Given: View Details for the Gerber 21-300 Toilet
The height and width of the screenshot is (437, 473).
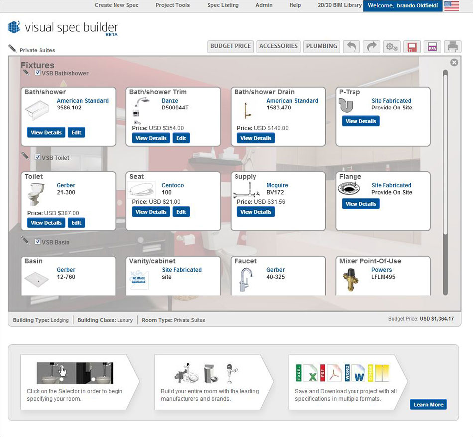Looking at the screenshot, I should [x=46, y=222].
